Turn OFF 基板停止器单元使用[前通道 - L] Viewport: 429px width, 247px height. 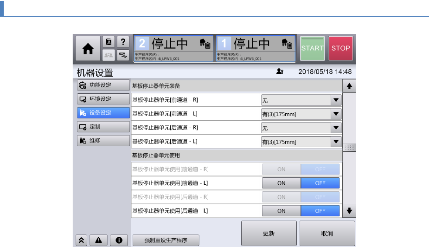tap(320, 183)
